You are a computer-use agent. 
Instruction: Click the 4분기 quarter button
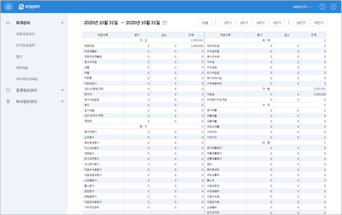click(x=277, y=23)
